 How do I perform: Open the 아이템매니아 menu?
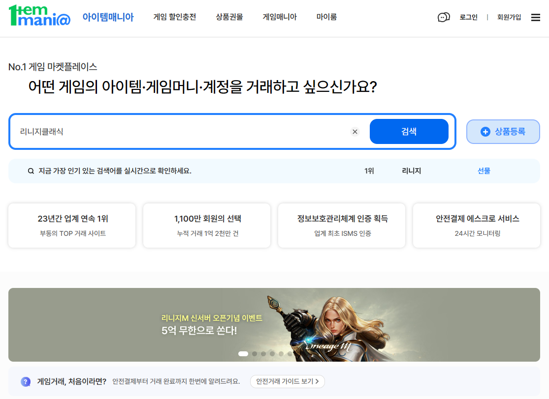click(108, 17)
